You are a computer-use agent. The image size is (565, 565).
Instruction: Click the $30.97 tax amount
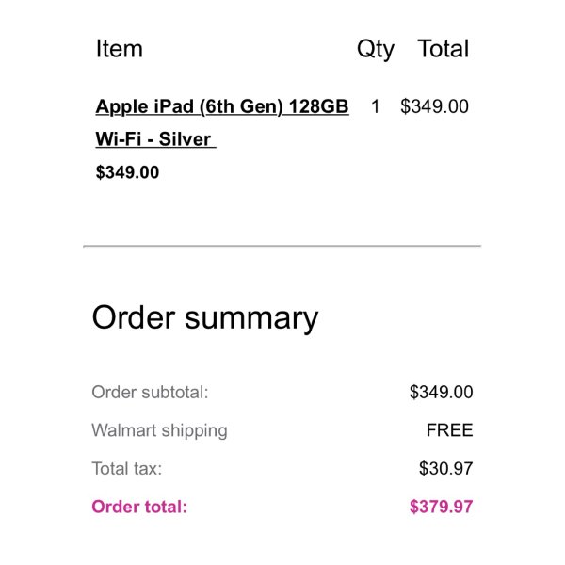tap(445, 469)
